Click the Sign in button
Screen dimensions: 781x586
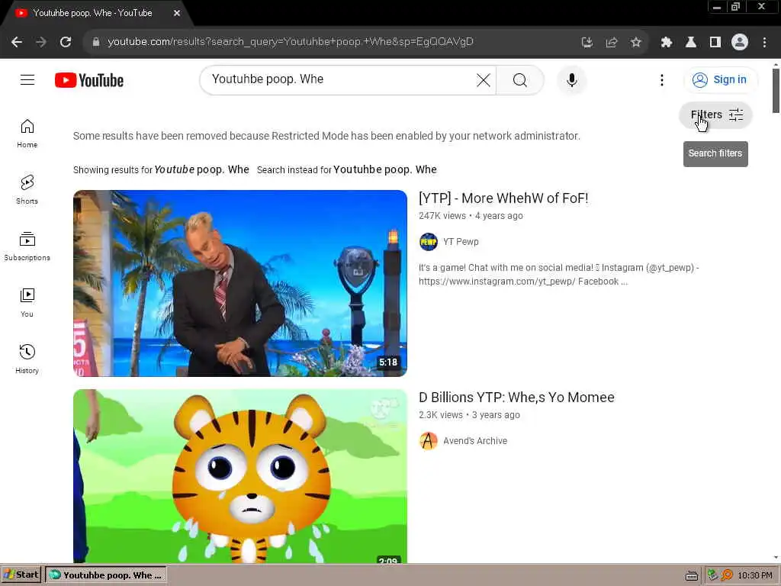pyautogui.click(x=720, y=79)
